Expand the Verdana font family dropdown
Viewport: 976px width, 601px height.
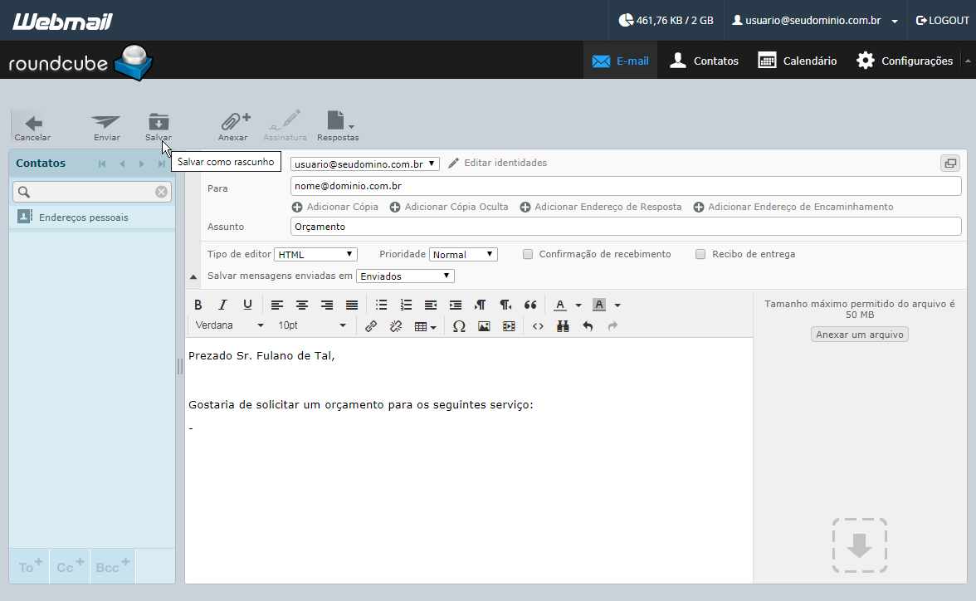(x=229, y=325)
